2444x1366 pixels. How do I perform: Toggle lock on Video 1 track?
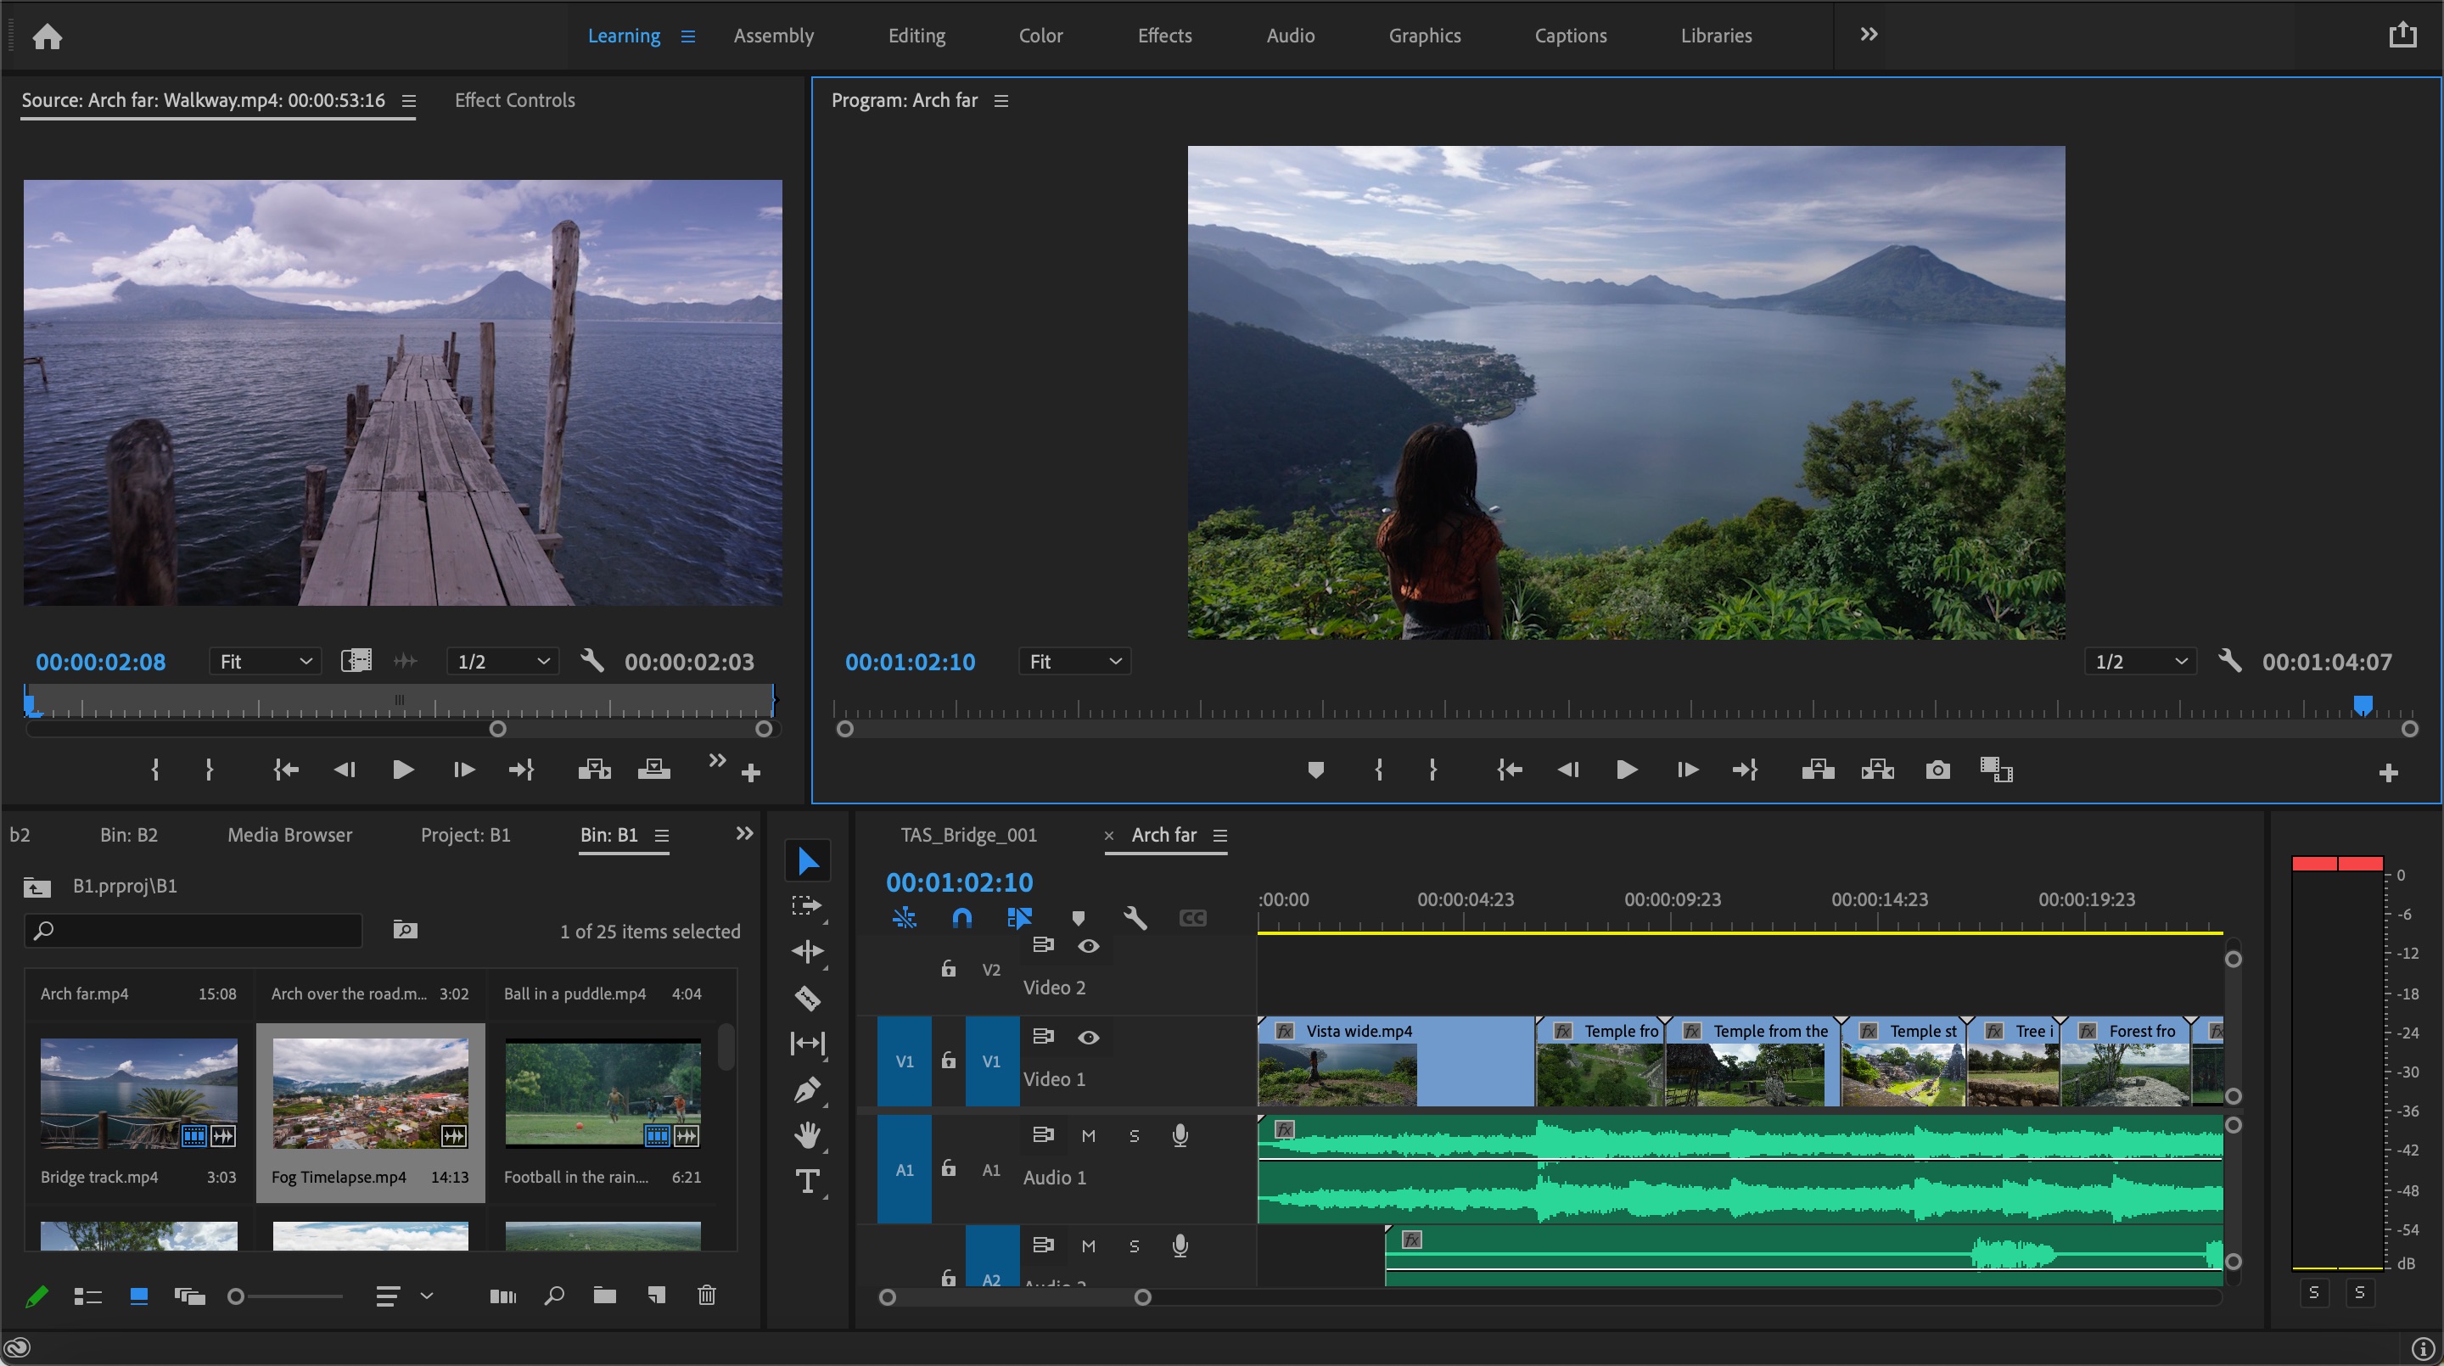(x=948, y=1060)
